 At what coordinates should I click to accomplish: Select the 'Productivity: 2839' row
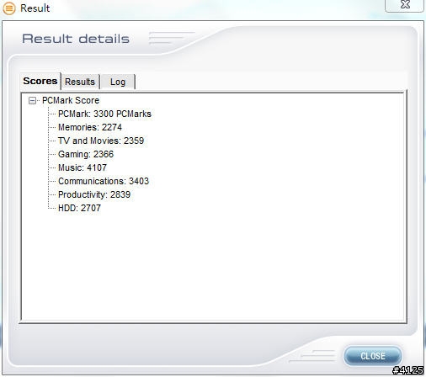tap(94, 194)
